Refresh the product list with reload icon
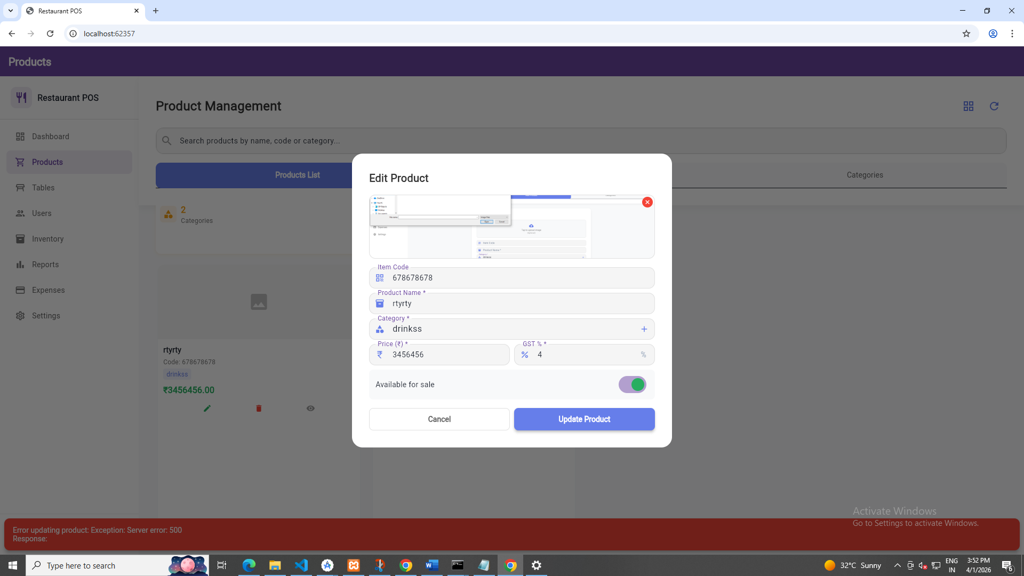 click(994, 106)
